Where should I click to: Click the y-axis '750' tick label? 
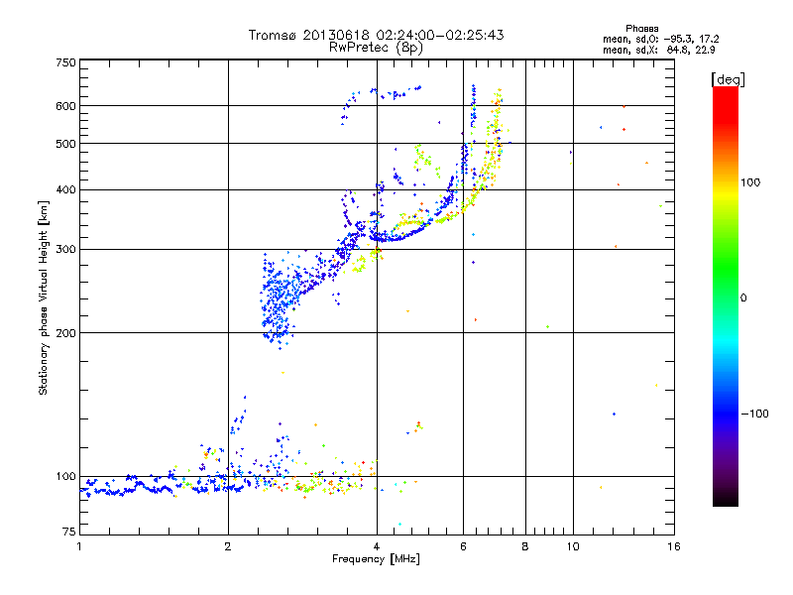tap(65, 62)
